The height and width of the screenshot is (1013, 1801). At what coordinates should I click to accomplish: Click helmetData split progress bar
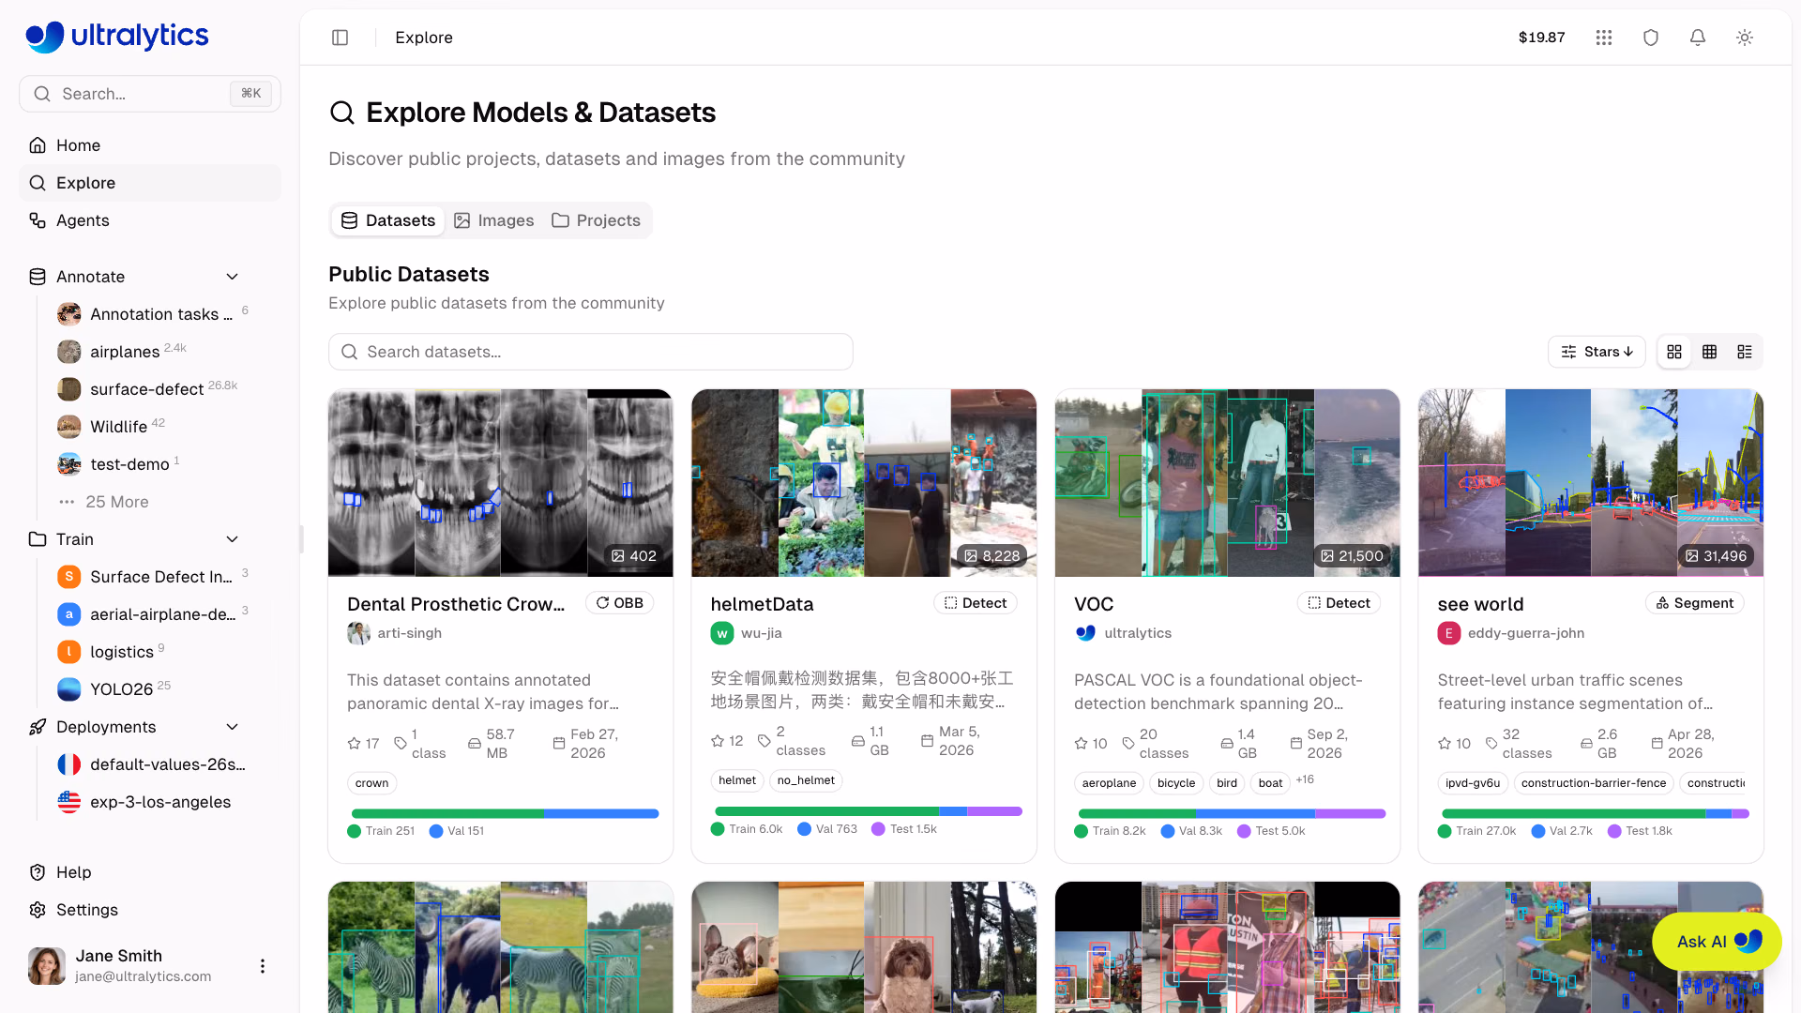pyautogui.click(x=868, y=811)
